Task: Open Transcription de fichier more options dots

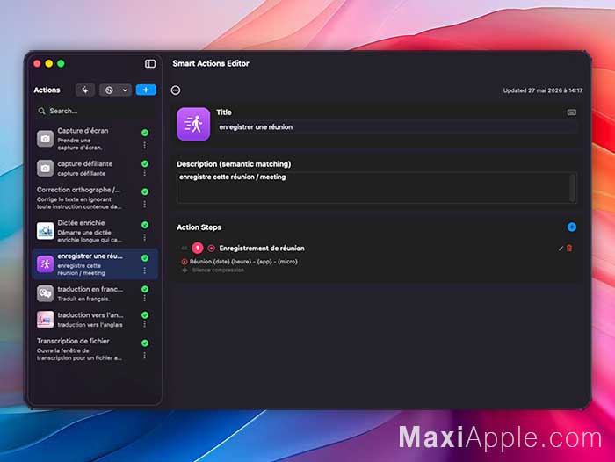Action: (x=145, y=356)
